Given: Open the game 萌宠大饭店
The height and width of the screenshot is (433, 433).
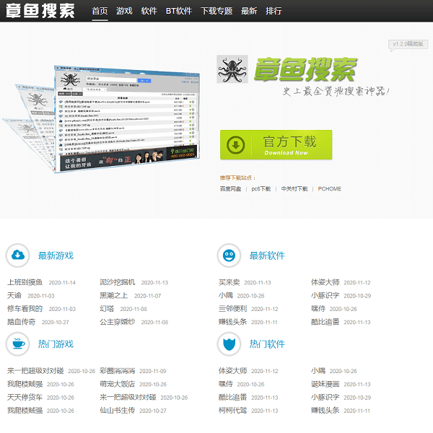Looking at the screenshot, I should [118, 384].
